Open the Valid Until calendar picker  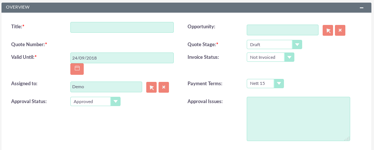tap(77, 69)
